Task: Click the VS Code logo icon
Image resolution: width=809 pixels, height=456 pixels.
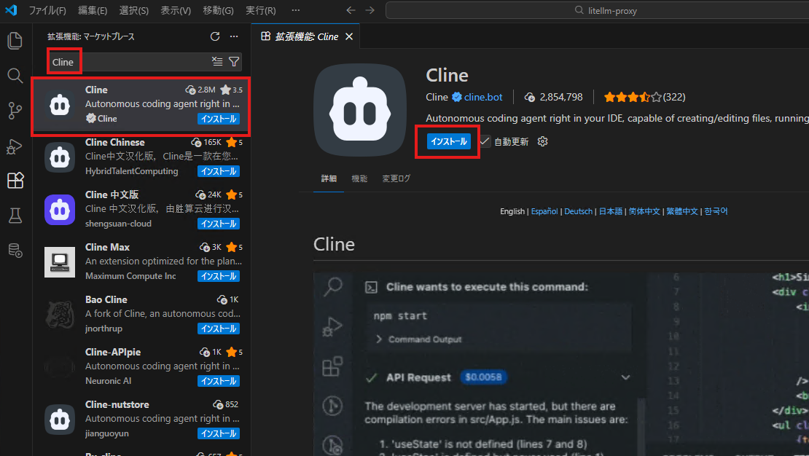Action: click(11, 9)
